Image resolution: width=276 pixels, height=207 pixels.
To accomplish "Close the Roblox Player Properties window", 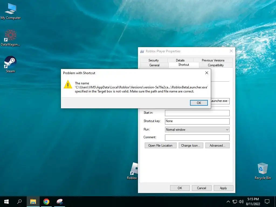I will coord(231,51).
